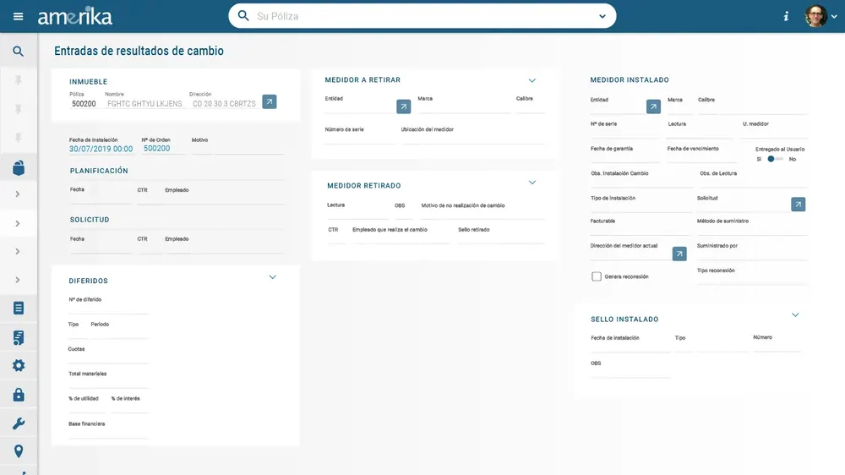Click the user avatar photo
The width and height of the screenshot is (845, 475).
click(x=816, y=16)
